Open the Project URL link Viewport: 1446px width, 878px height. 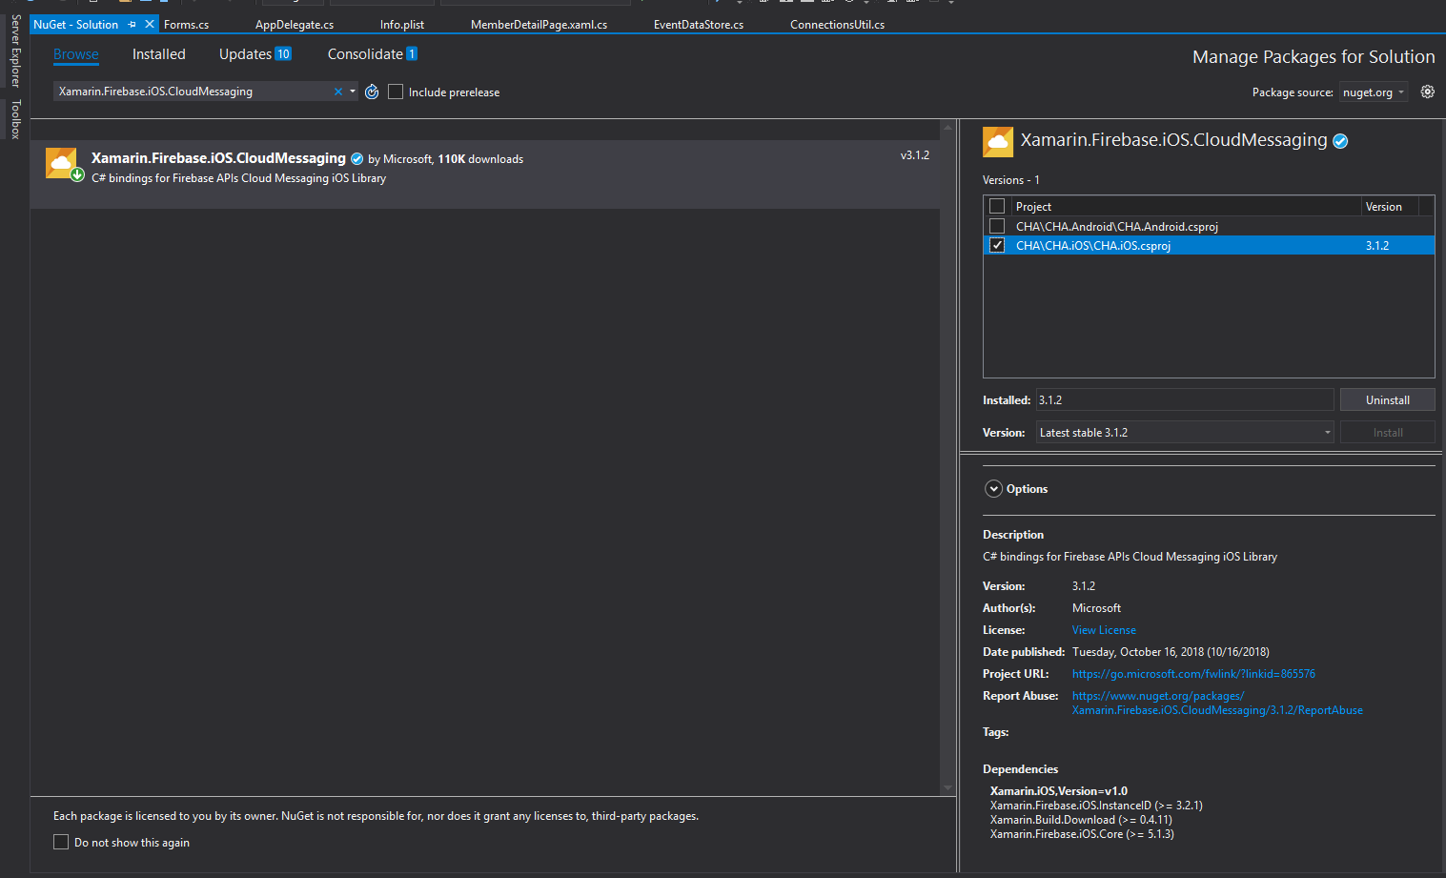(x=1193, y=674)
